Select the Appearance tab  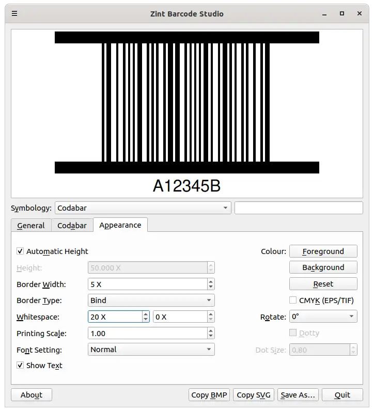pyautogui.click(x=120, y=225)
